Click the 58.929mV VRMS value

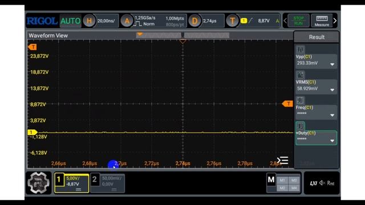[307, 89]
